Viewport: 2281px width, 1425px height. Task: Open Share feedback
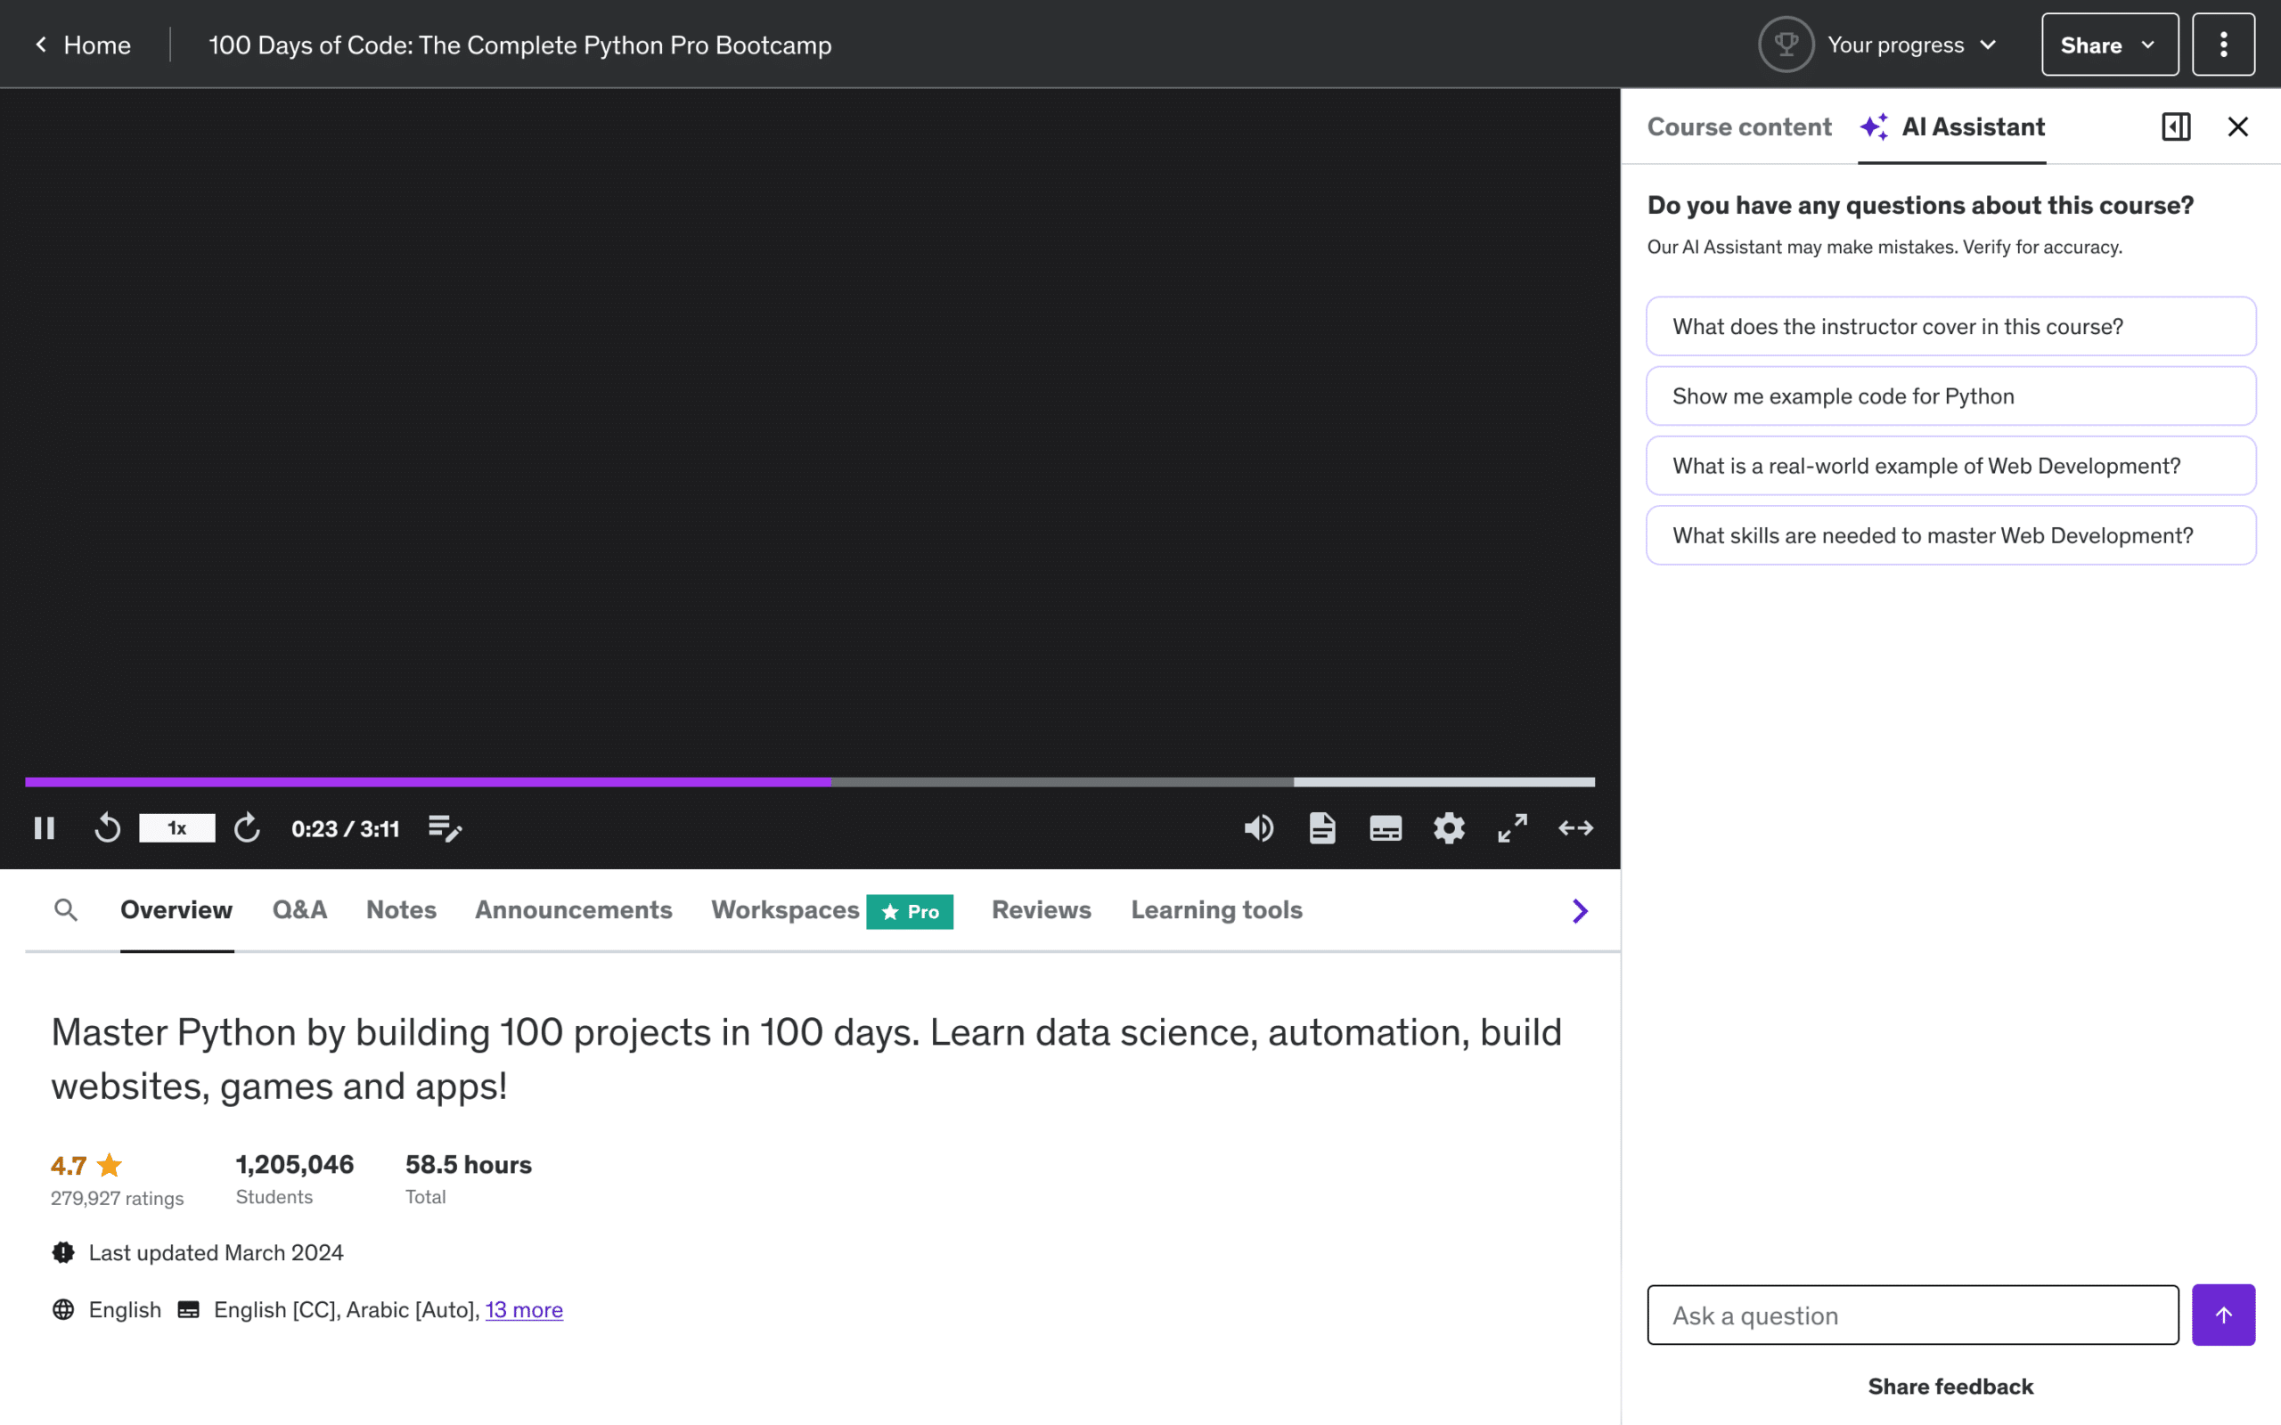[x=1951, y=1387]
